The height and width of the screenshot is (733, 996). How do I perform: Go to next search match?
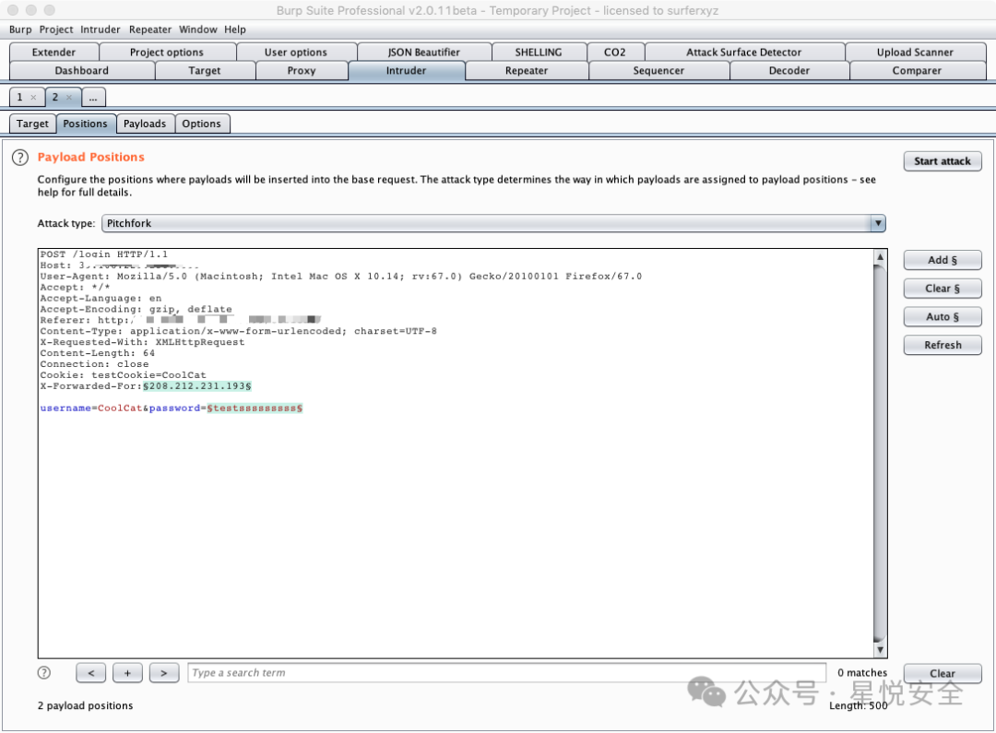pos(164,673)
